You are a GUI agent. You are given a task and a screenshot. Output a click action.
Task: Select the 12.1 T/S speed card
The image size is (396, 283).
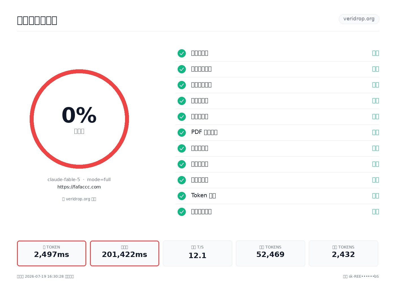pyautogui.click(x=197, y=253)
